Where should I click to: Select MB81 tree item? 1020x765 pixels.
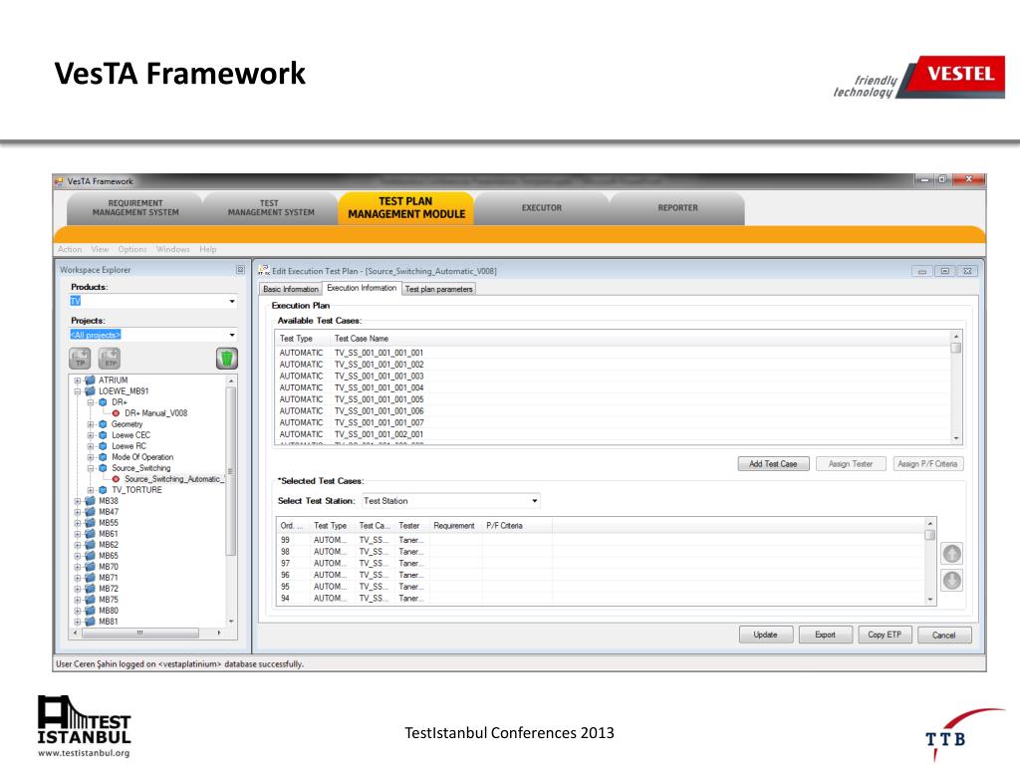(109, 622)
